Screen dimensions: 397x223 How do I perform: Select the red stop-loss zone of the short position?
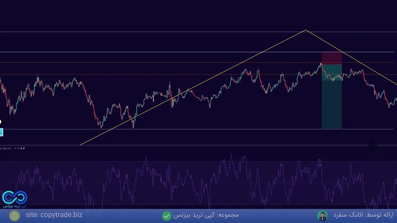coord(332,58)
